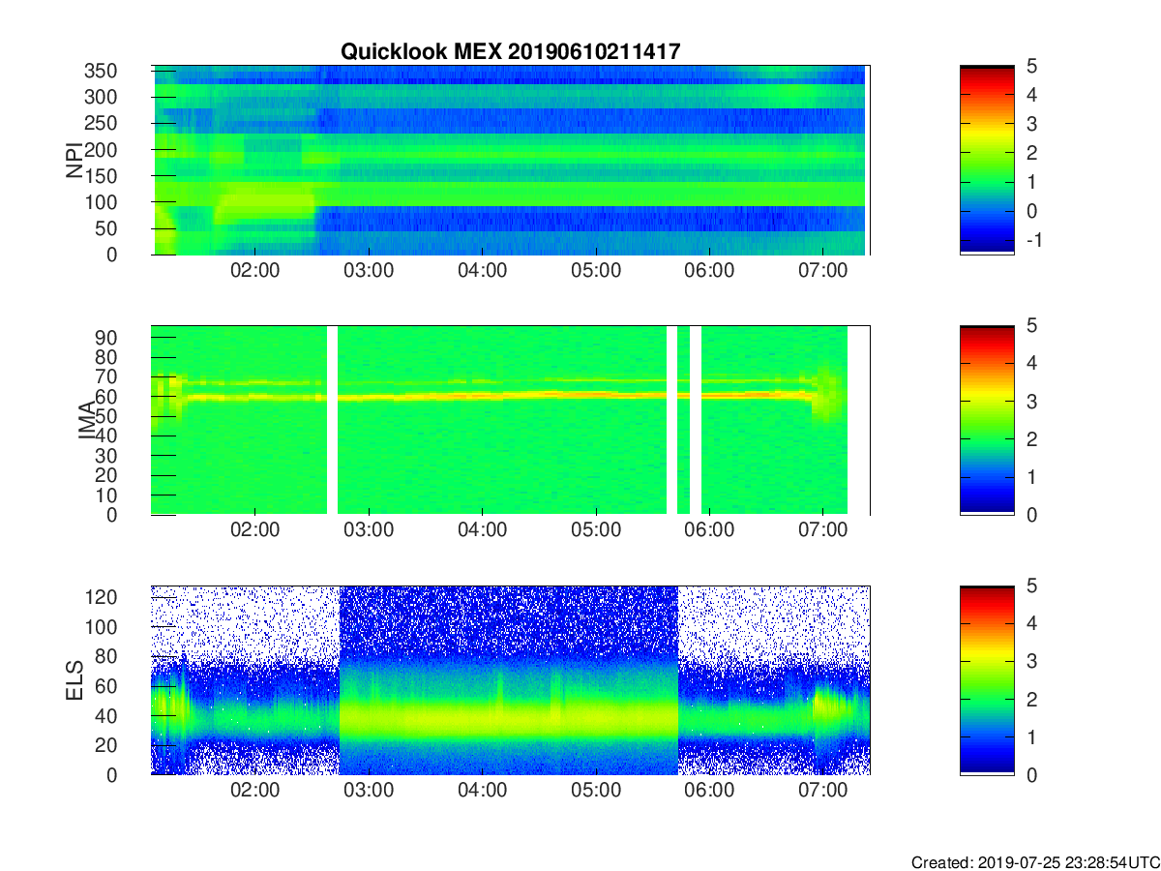Click the IMA panel colorbar
Screen dimensions: 1161x871
[987, 420]
